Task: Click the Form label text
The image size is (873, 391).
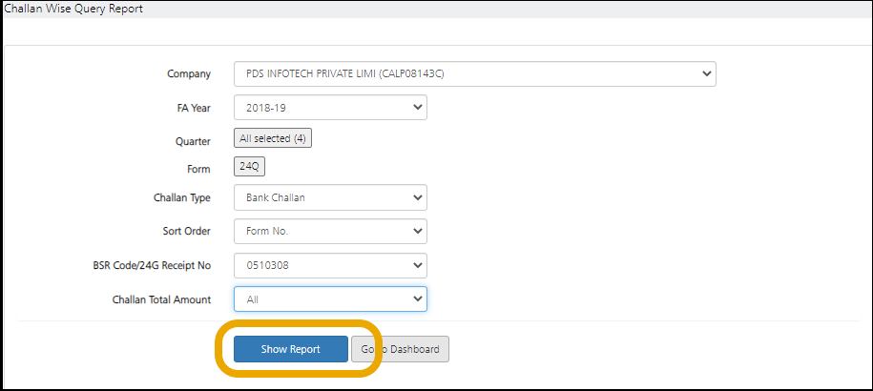Action: point(198,170)
